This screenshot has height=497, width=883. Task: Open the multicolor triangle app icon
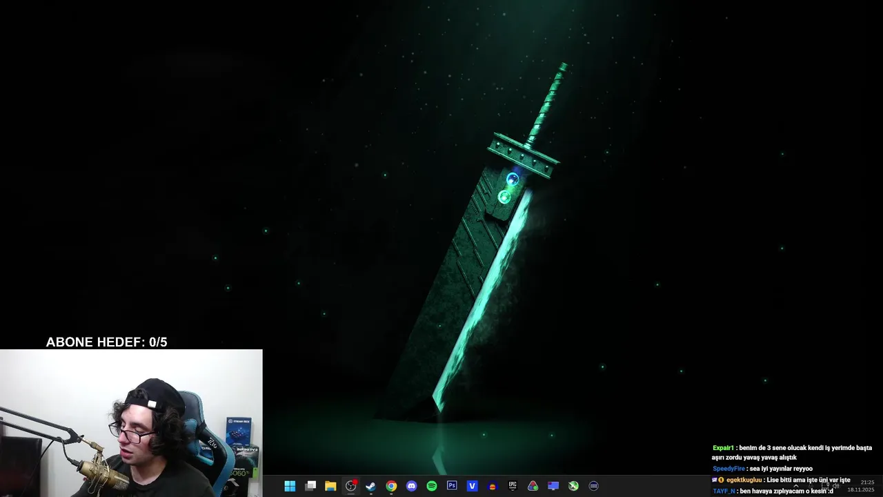533,486
